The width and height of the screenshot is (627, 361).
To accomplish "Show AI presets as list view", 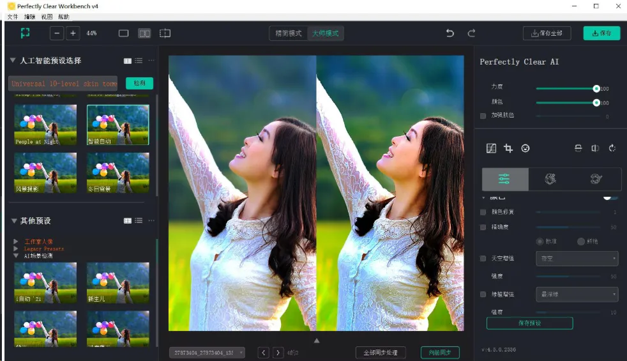I will 139,61.
